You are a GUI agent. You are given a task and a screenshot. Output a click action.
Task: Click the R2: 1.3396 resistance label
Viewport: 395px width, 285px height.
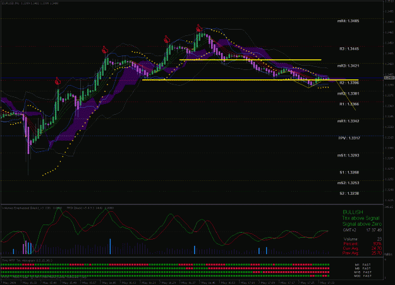click(x=349, y=83)
